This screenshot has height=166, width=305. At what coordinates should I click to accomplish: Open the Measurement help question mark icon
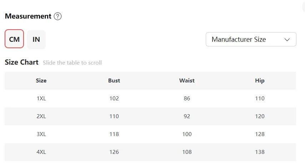coord(57,16)
